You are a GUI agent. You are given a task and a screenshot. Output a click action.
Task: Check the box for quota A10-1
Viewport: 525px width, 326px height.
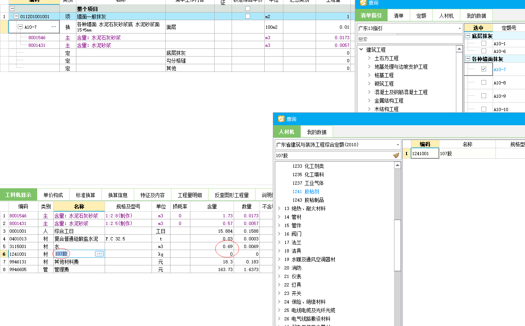coord(484,43)
